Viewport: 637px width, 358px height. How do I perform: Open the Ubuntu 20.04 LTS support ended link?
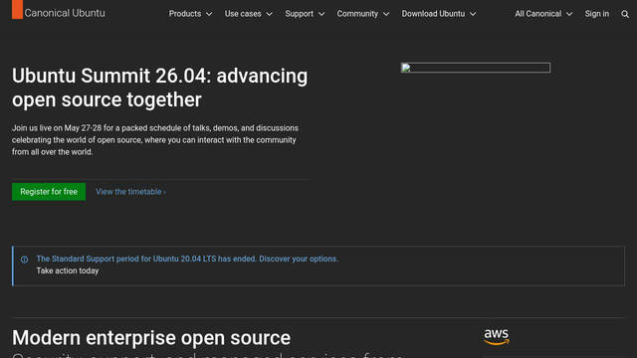pyautogui.click(x=187, y=259)
